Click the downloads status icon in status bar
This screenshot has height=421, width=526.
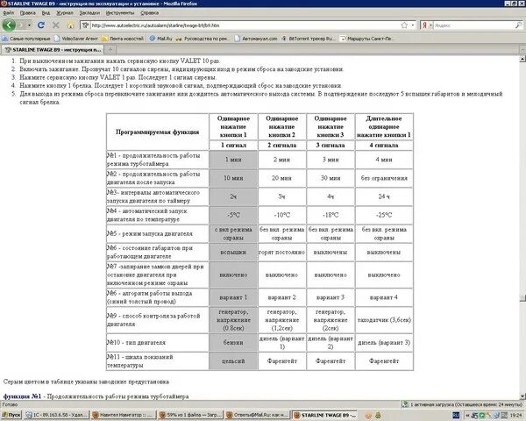pyautogui.click(x=405, y=404)
